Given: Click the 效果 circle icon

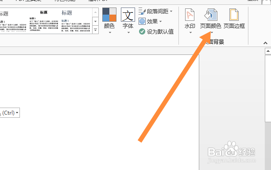Looking at the screenshot, I should tap(142, 21).
